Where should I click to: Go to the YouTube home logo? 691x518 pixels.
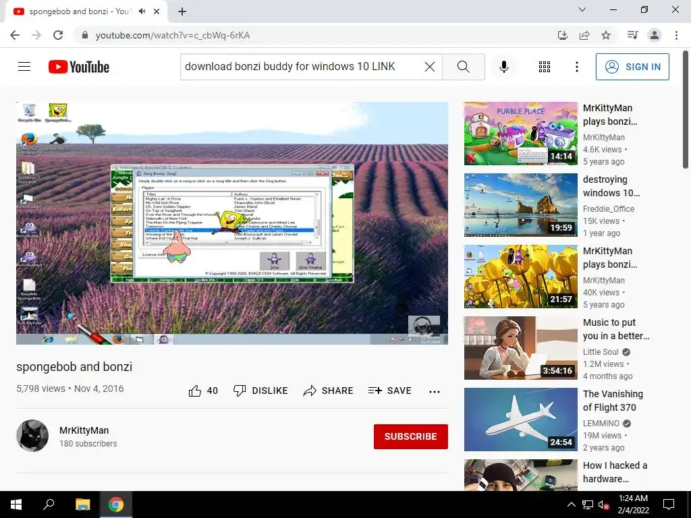pos(79,67)
